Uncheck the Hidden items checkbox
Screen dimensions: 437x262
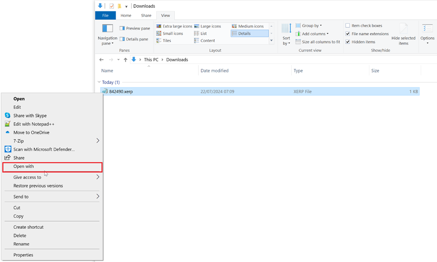(348, 42)
